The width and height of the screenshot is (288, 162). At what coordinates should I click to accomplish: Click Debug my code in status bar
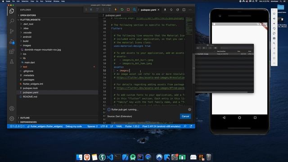73,126
